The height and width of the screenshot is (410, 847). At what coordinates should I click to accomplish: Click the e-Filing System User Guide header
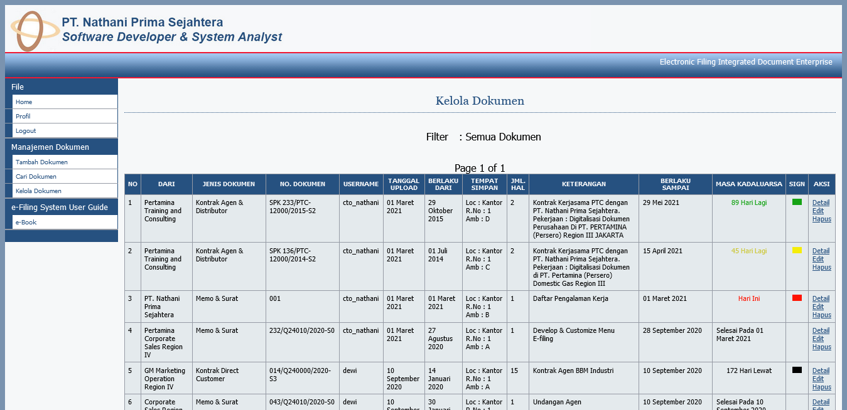62,207
